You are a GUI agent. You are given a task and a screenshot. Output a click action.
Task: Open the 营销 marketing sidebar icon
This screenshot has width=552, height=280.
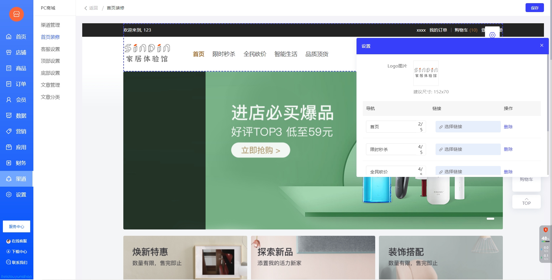(9, 132)
